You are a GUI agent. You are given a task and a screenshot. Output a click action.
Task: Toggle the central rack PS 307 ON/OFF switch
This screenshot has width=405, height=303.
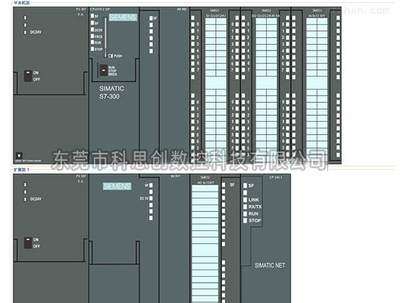click(28, 76)
